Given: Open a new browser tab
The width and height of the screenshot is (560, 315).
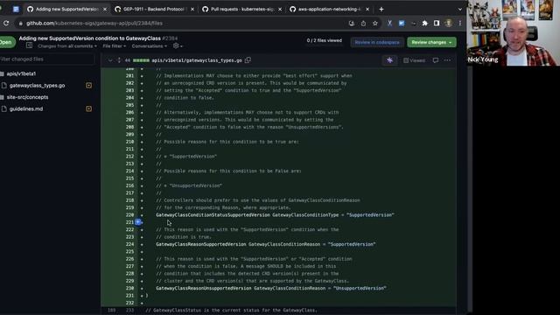Looking at the screenshot, I should click(381, 10).
